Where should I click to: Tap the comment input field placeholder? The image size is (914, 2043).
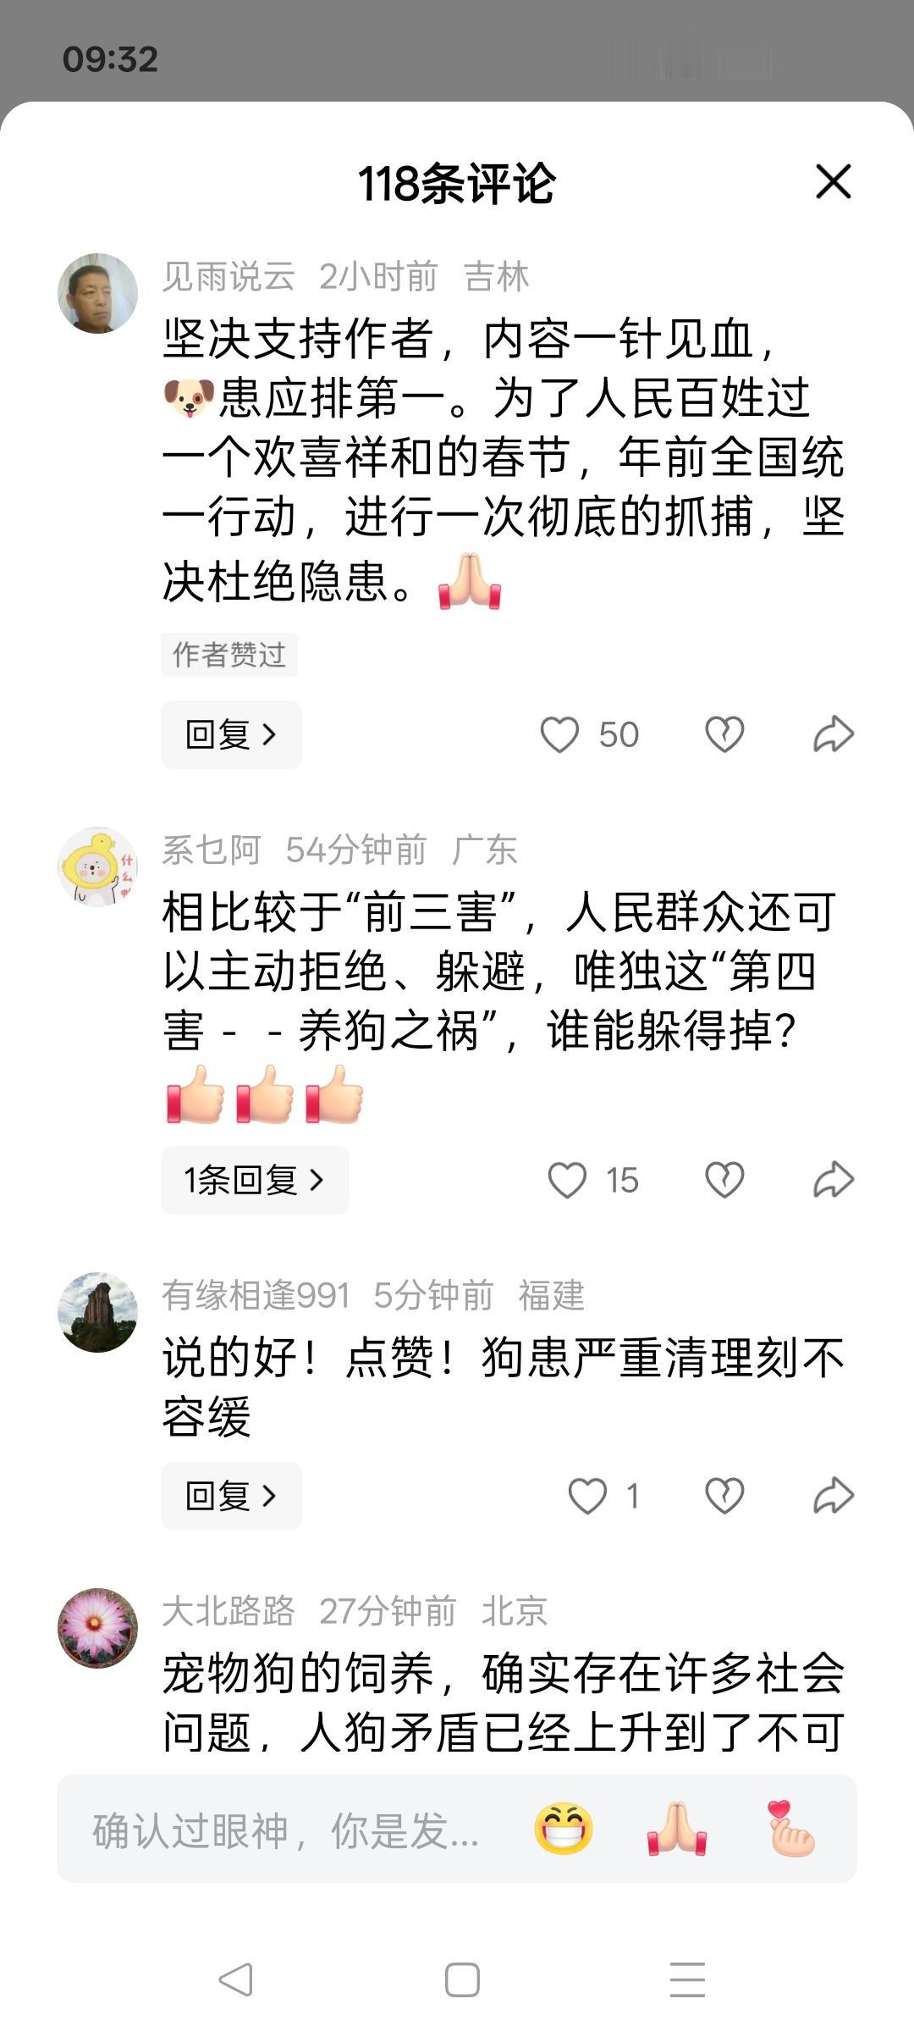(286, 1830)
